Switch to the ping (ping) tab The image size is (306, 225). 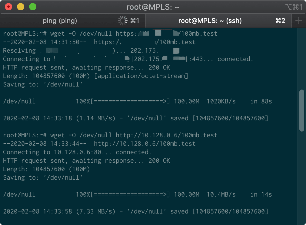[x=60, y=21]
